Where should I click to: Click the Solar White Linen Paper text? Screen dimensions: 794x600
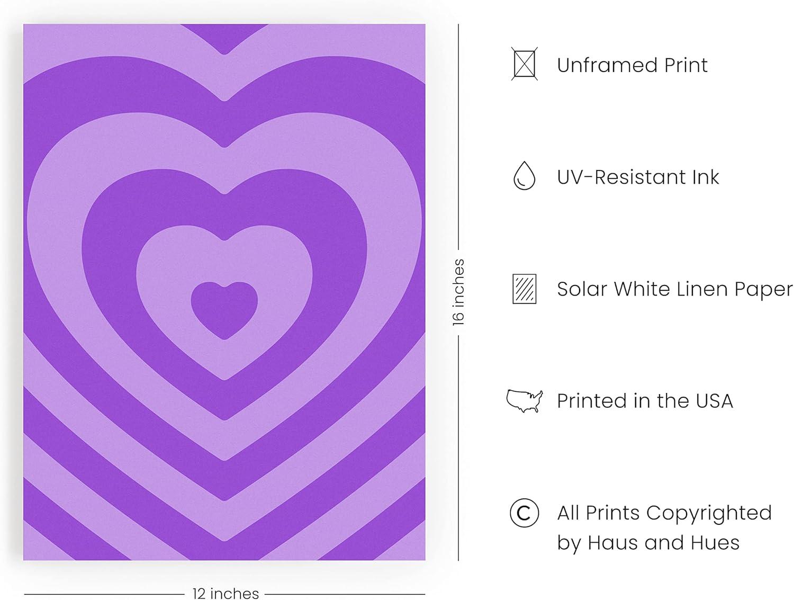[x=675, y=289]
